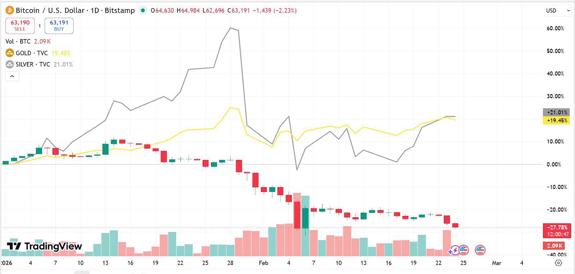Click the gray +21.01% silver price label

click(556, 112)
